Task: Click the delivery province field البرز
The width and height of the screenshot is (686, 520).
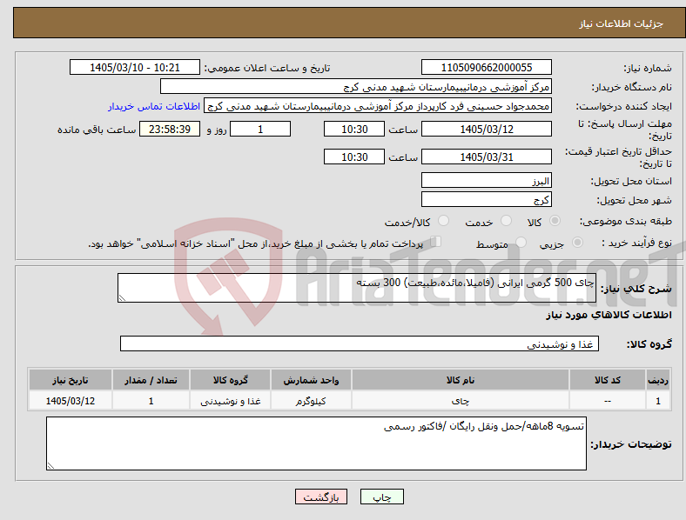Action: [486, 181]
